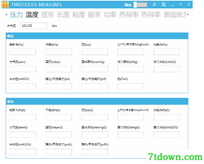Open the feedback icon in title bar
This screenshot has height=164, width=204.
click(x=154, y=5)
